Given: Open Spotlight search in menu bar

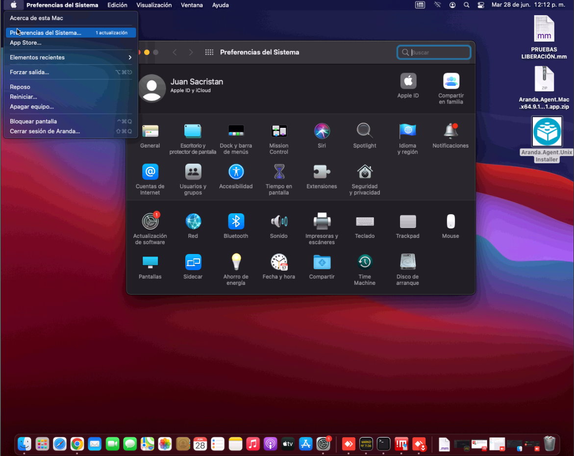Looking at the screenshot, I should tap(466, 5).
